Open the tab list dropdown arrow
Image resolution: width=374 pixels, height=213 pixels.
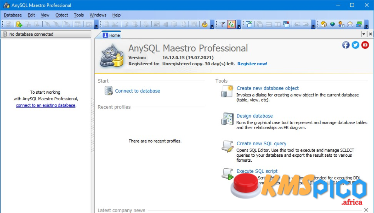click(x=364, y=34)
